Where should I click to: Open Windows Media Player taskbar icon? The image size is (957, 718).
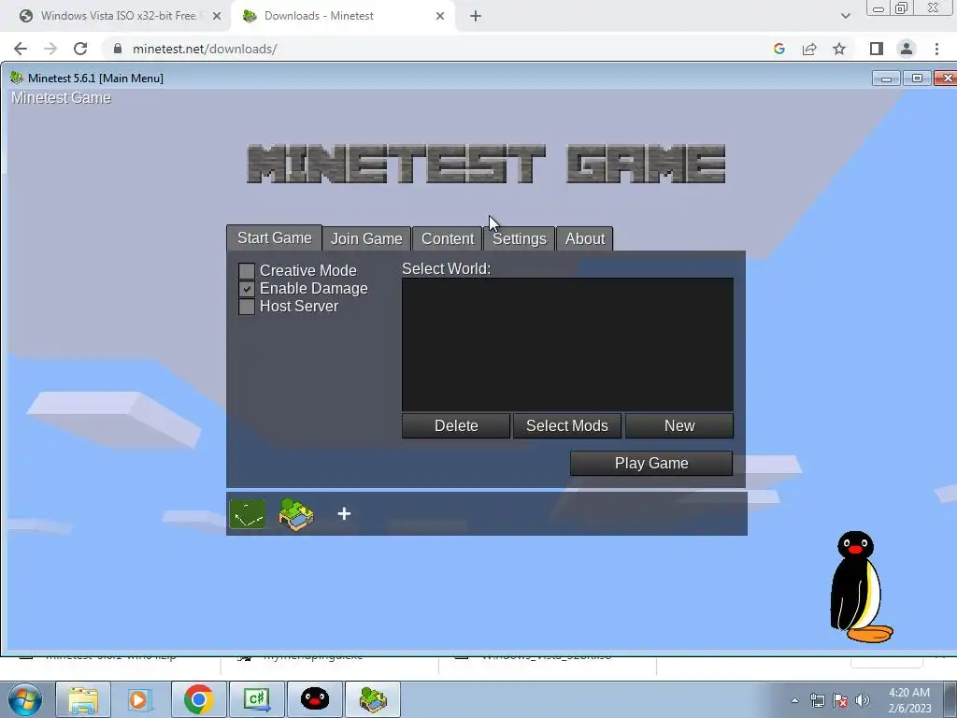coord(139,699)
